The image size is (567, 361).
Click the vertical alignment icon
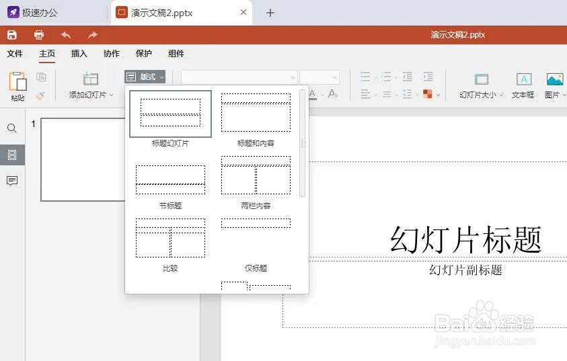pyautogui.click(x=387, y=94)
